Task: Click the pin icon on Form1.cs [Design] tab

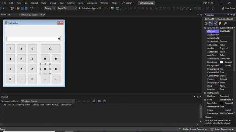Action: 41,15
